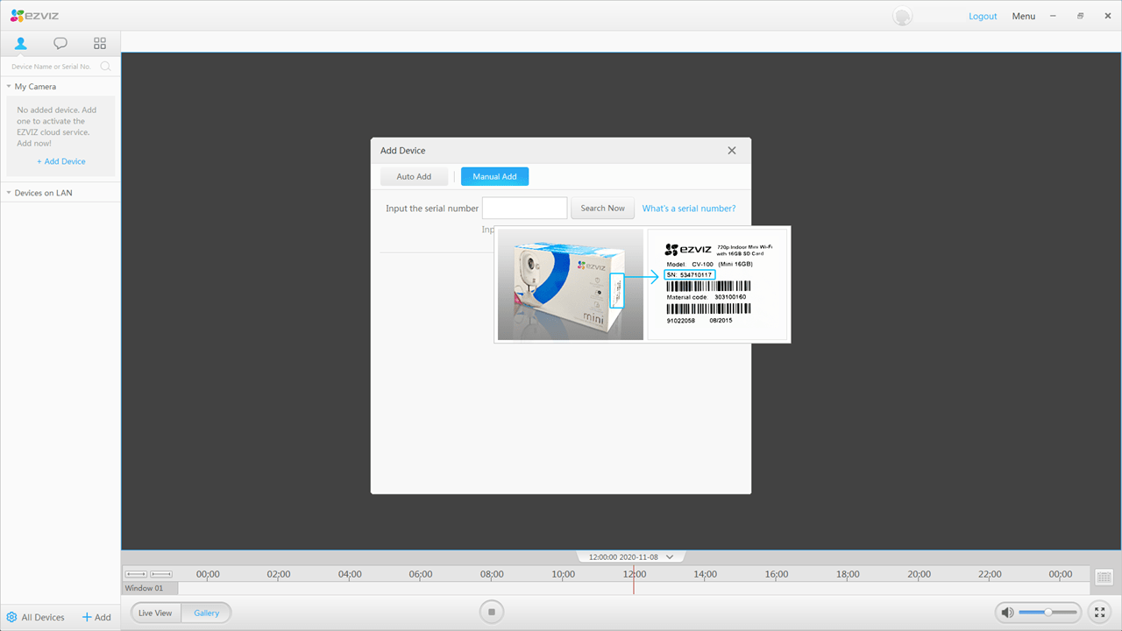Click the device search magnifier icon
This screenshot has width=1122, height=631.
pos(105,67)
